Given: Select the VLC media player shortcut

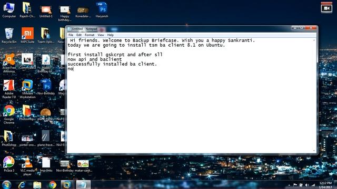Looking at the screenshot, I should (x=27, y=166).
